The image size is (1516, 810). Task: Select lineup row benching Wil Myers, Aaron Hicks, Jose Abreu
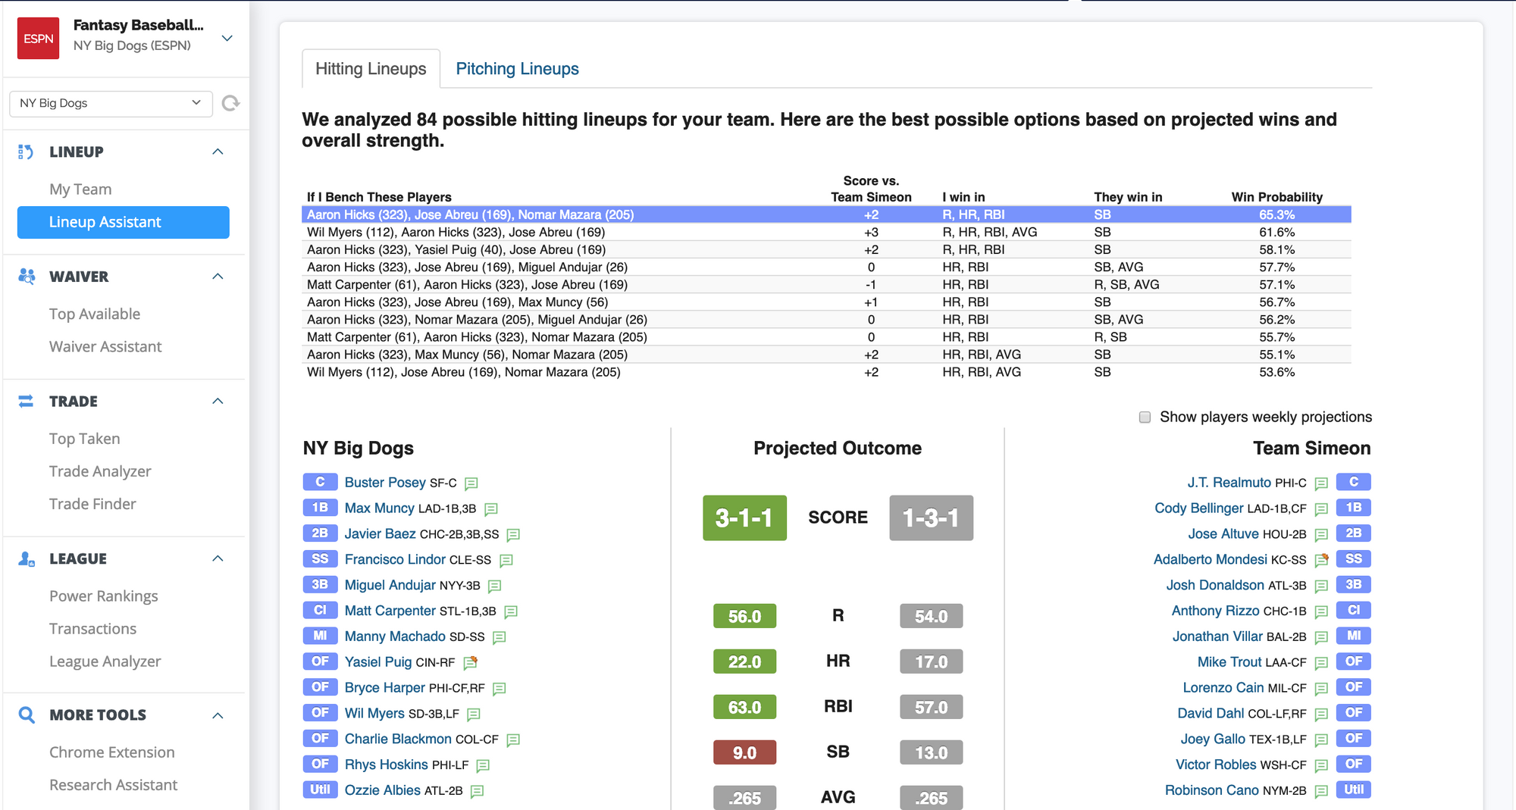coord(826,233)
